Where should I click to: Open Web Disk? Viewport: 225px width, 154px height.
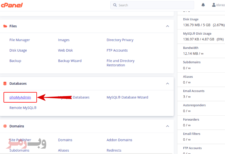(65, 50)
